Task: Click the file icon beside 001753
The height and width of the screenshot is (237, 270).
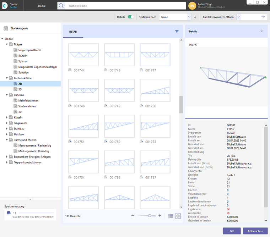Action: 141,141
